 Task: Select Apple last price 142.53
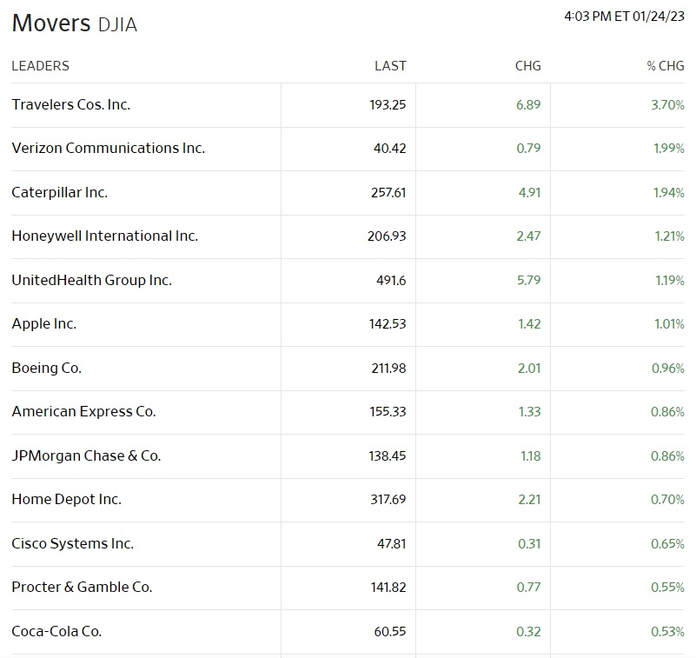point(388,324)
